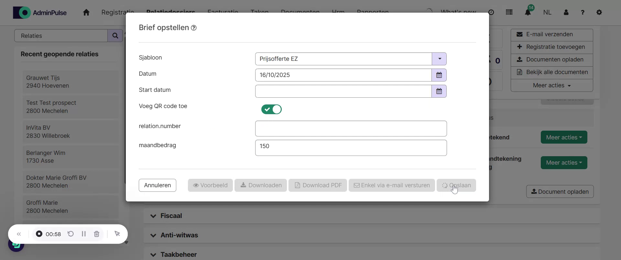Click Enkel via e-mail versturen button
The height and width of the screenshot is (260, 621).
coord(392,185)
